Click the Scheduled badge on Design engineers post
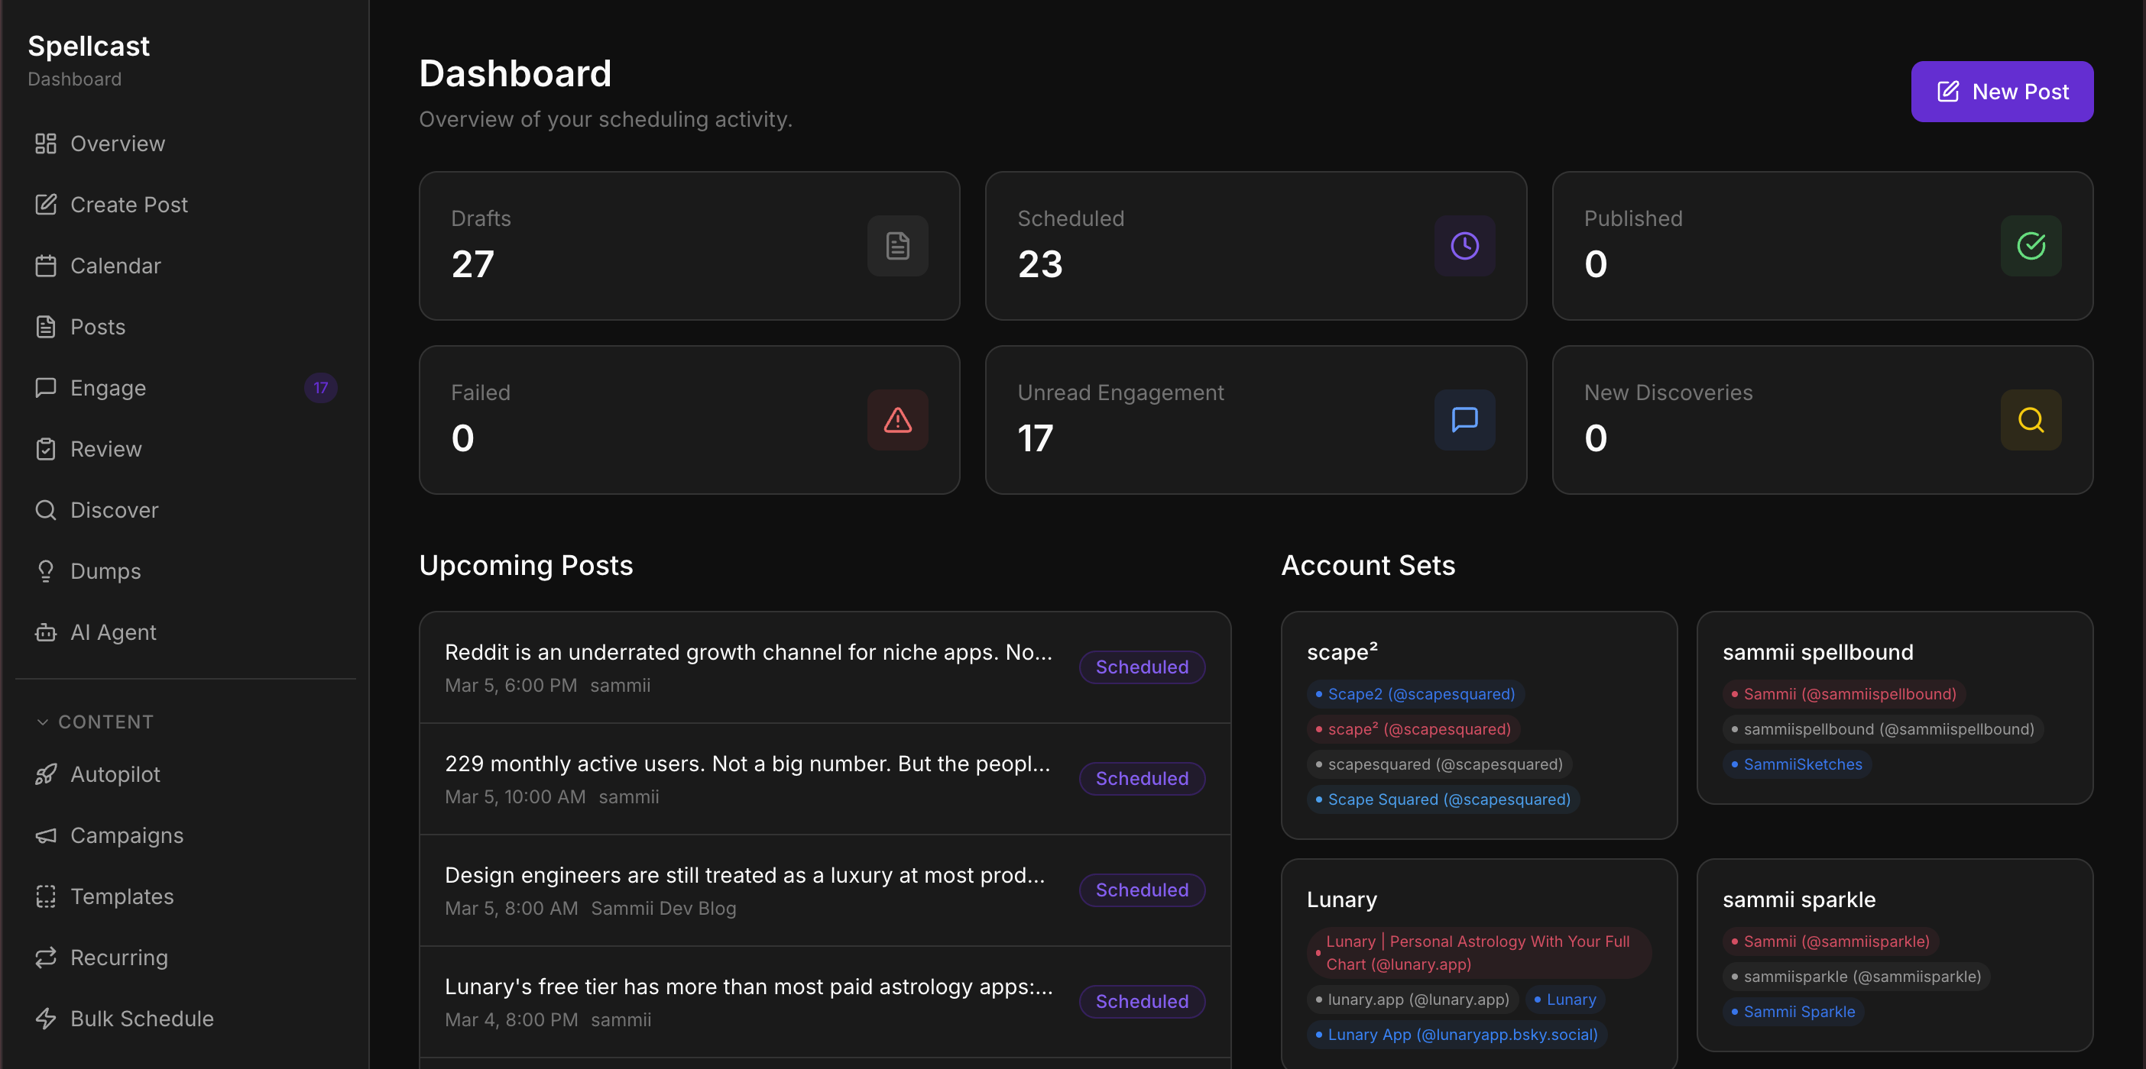Viewport: 2146px width, 1069px height. click(x=1141, y=890)
